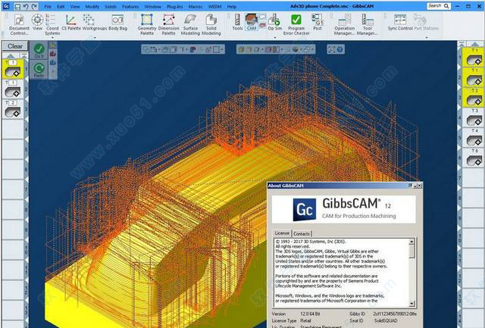Expand toolbar overflow arrow below Coord Systems
The width and height of the screenshot is (485, 328).
(x=52, y=38)
